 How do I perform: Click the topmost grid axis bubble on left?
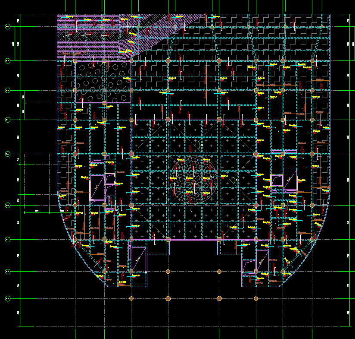[7, 27]
